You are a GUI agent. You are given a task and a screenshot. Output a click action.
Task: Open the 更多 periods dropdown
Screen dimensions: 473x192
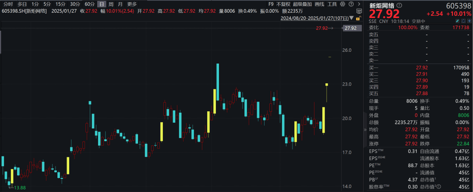coord(132,4)
